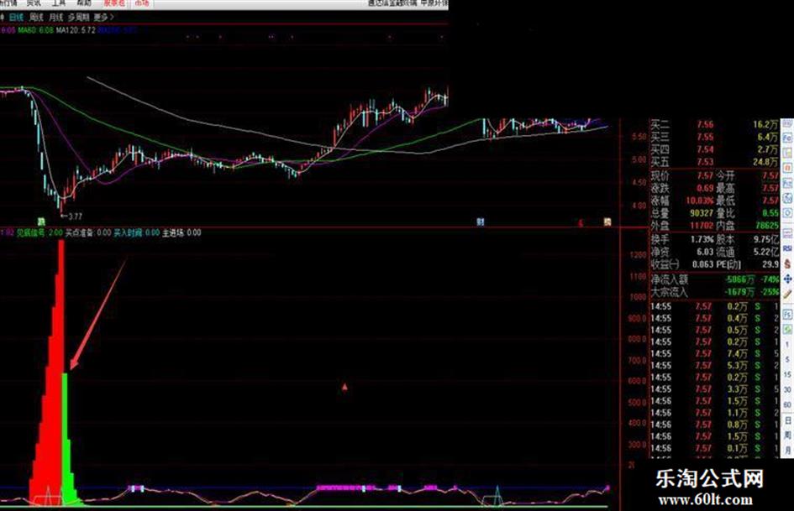Open the Fc icon in right toolbar
Screen dimensions: 794x511
[x=787, y=138]
